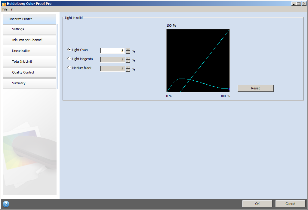Image resolution: width=308 pixels, height=210 pixels.
Task: Click the blue help question mark icon
Action: (x=6, y=204)
